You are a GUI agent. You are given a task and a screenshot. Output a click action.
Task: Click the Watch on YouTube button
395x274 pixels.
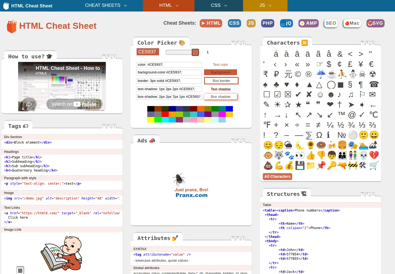click(x=74, y=104)
